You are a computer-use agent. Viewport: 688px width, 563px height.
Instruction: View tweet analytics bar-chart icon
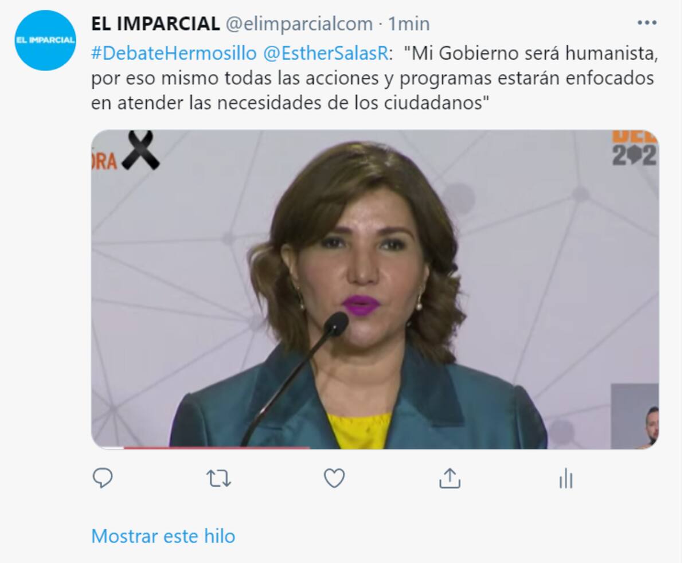[566, 478]
